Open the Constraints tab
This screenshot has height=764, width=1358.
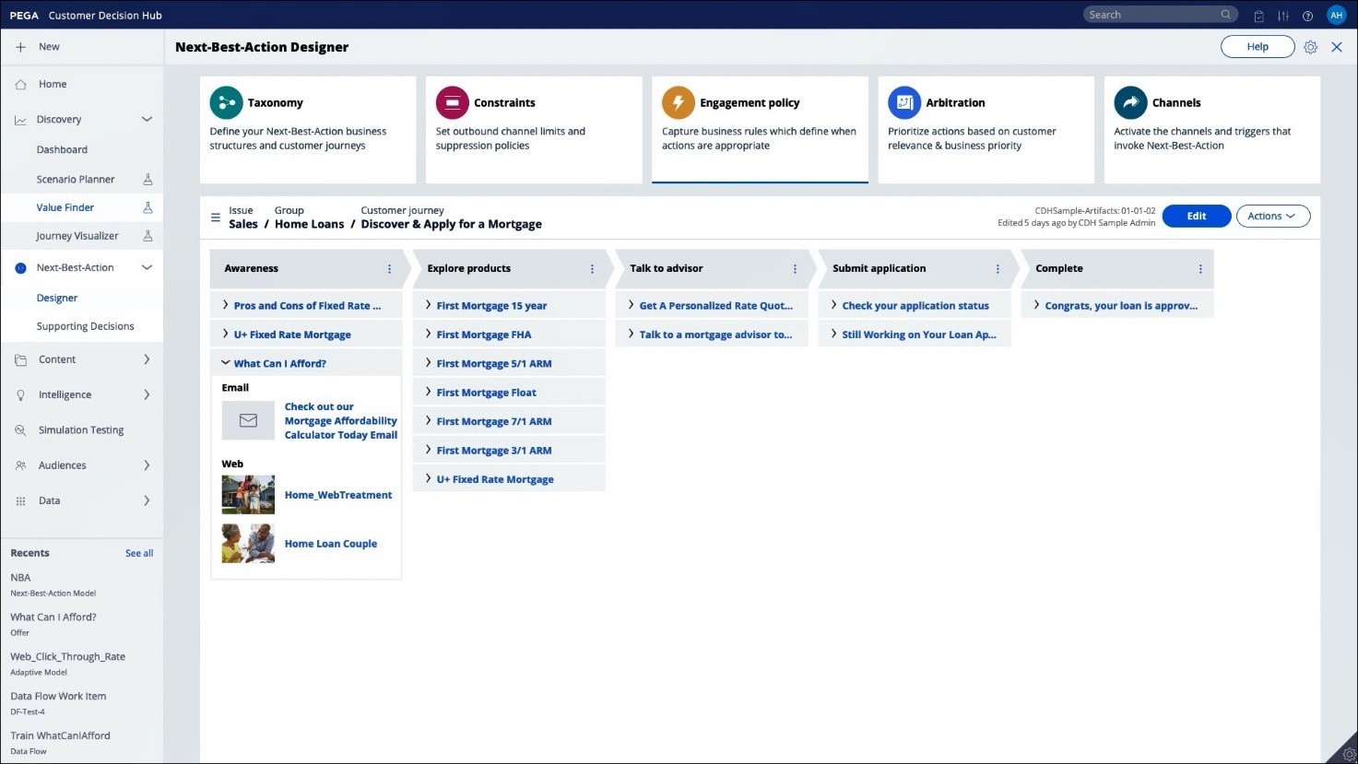pos(534,130)
